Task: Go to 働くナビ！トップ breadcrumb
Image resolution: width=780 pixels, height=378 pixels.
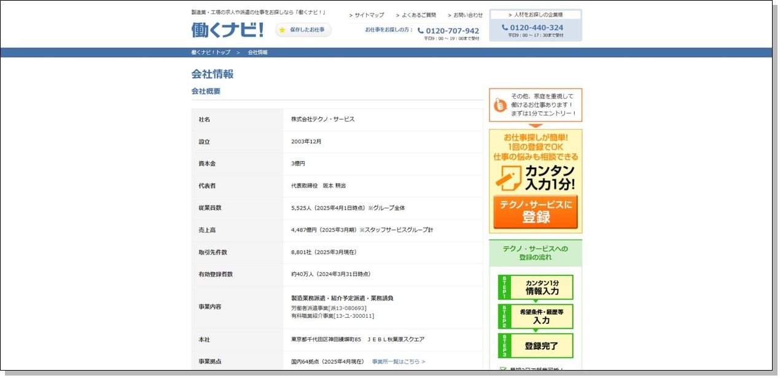Action: coord(211,52)
